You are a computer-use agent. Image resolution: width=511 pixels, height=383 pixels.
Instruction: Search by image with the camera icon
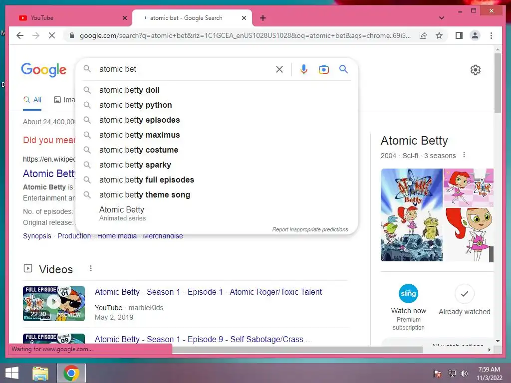323,69
